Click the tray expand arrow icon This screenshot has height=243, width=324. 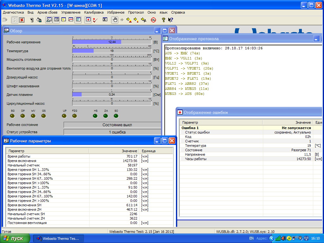pos(272,239)
